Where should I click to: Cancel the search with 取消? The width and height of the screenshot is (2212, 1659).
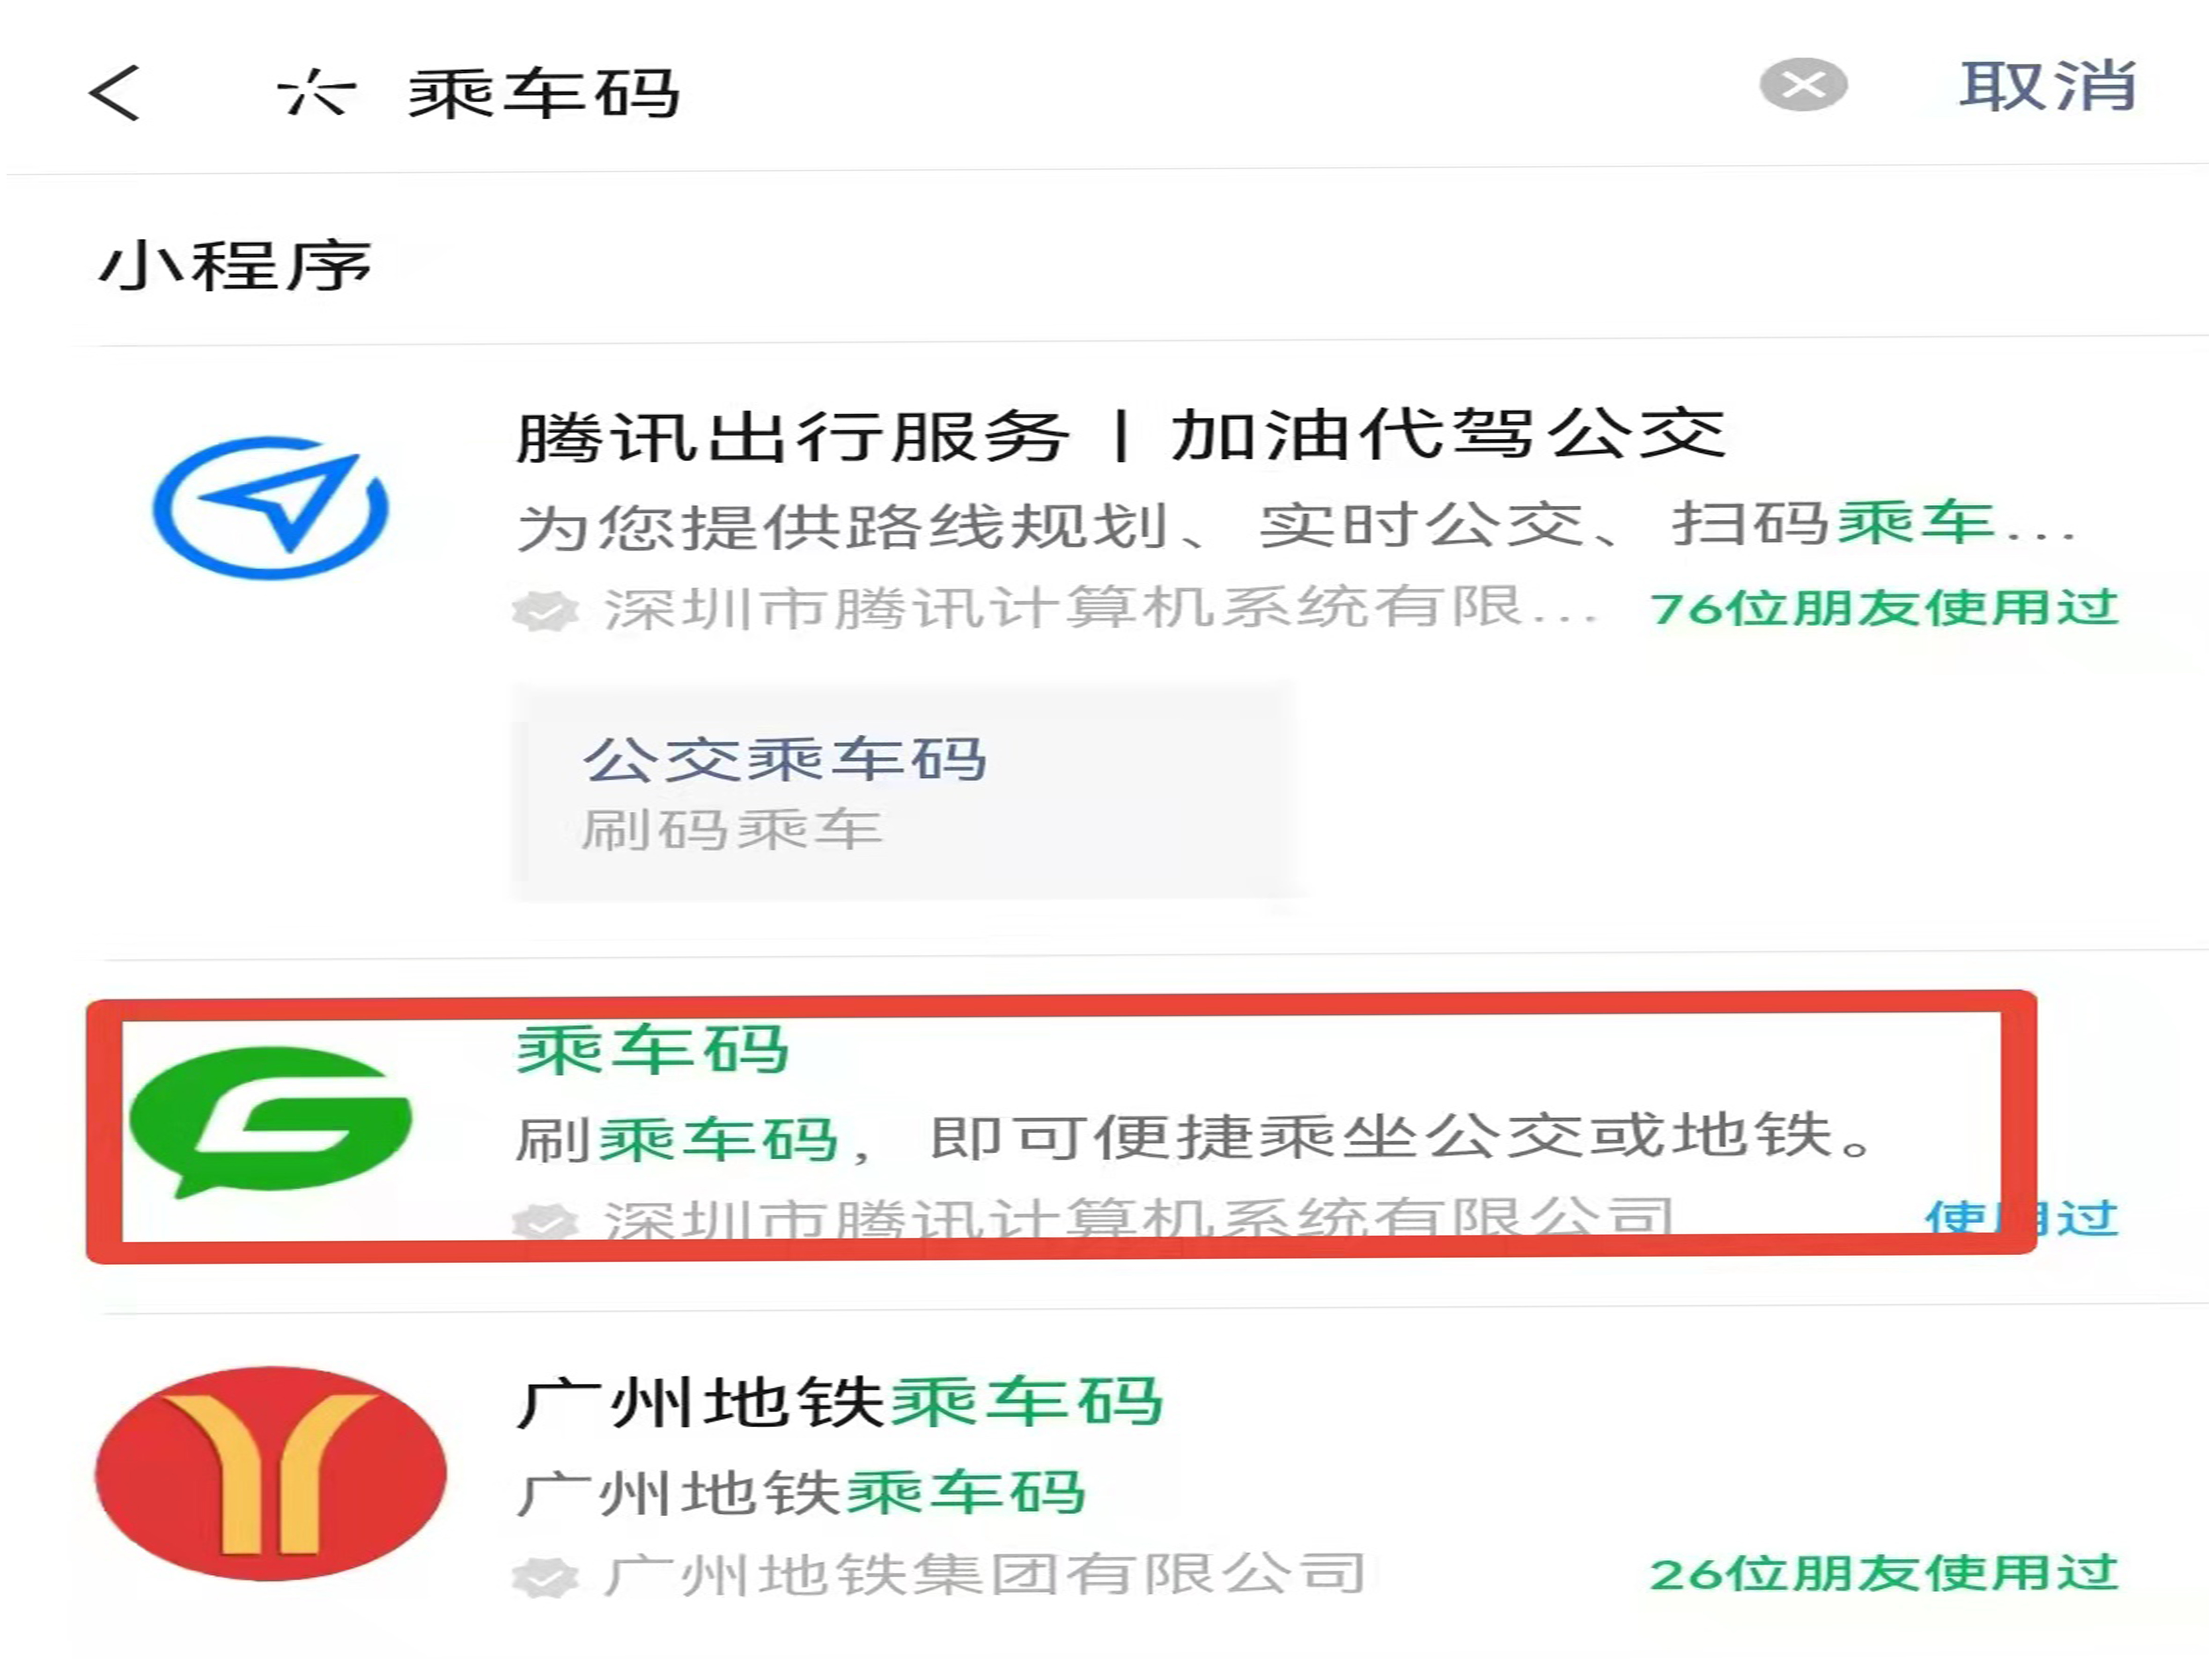click(2047, 86)
